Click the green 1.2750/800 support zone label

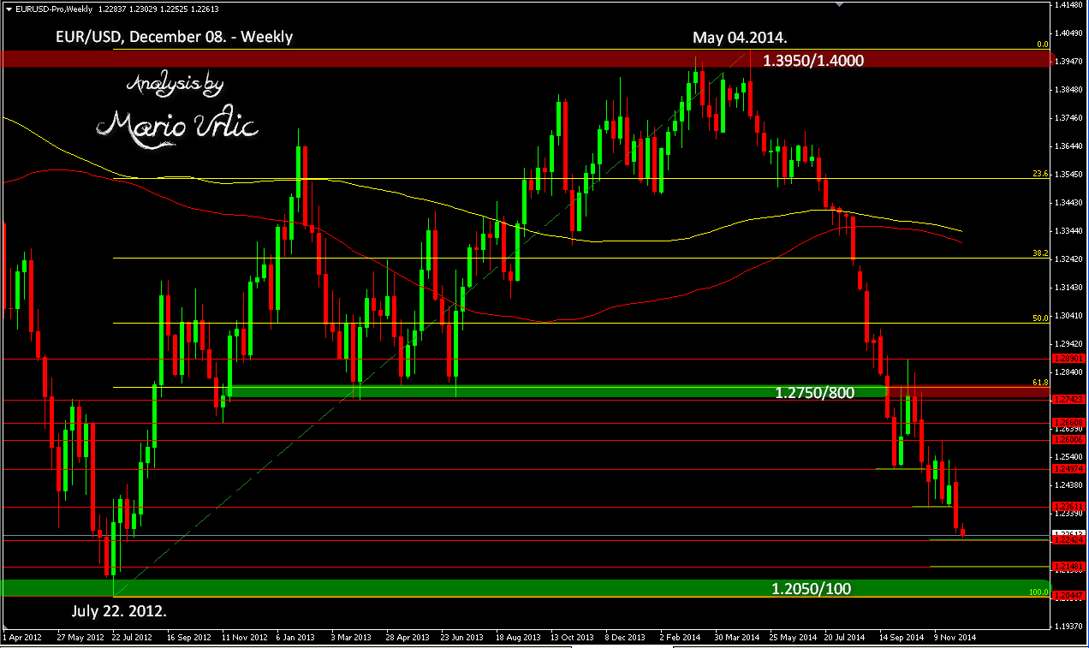coord(814,393)
